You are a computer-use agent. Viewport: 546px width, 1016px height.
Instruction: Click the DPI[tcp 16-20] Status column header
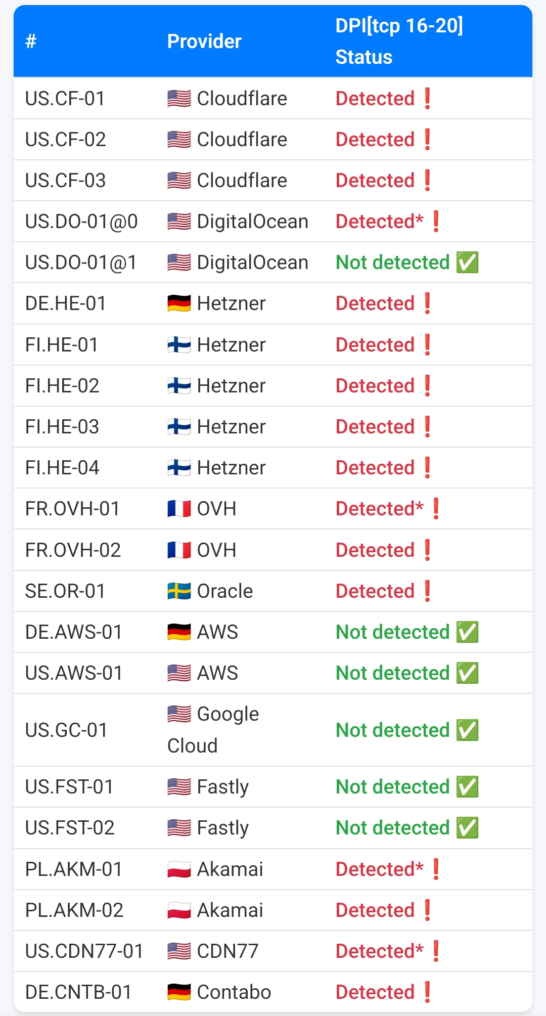(x=399, y=41)
